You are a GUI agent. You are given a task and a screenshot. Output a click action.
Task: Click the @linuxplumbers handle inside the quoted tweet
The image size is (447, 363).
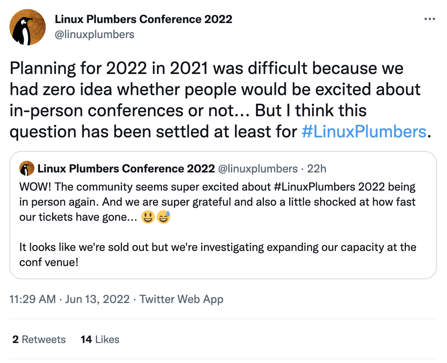click(258, 169)
